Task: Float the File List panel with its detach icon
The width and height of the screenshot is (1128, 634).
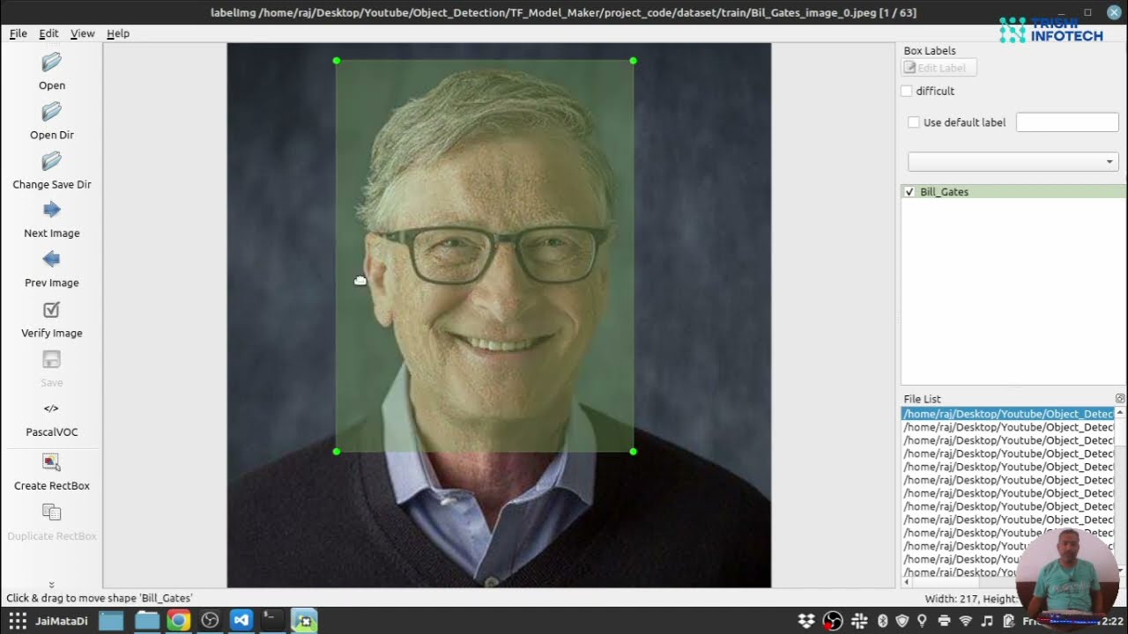Action: (x=1120, y=399)
